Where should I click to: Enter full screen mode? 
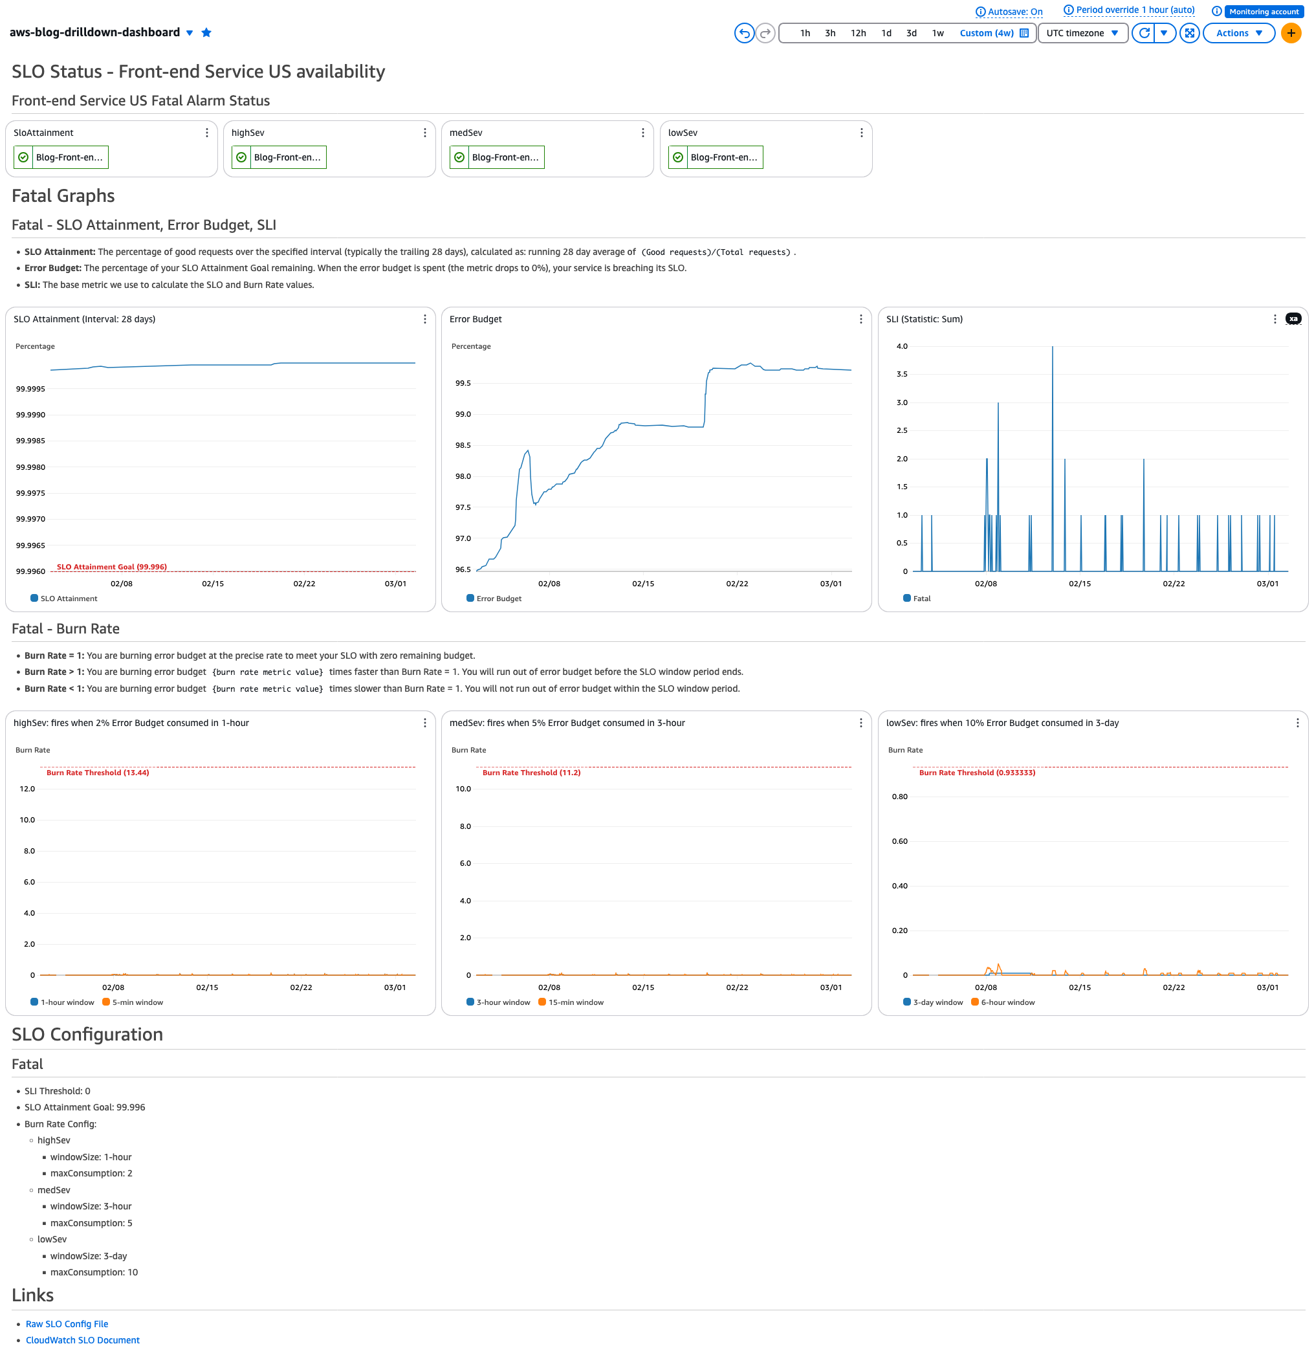[1189, 33]
